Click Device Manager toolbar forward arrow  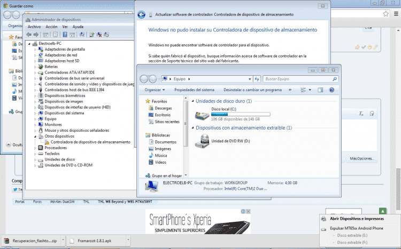36,35
